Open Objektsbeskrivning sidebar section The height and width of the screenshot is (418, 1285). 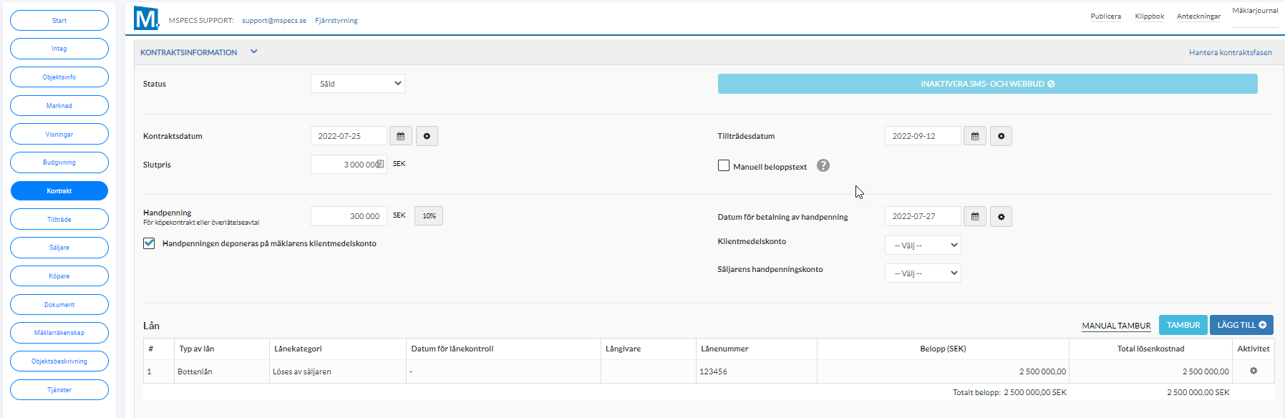click(59, 361)
